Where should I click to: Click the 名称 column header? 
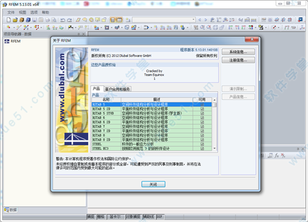point(106,100)
